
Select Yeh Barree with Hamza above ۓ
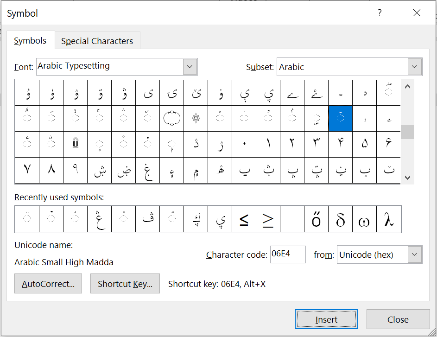coord(317,93)
